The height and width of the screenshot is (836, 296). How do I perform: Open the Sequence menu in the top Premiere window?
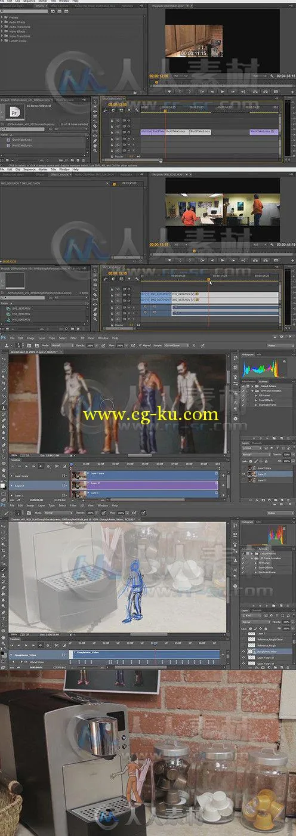29,1
